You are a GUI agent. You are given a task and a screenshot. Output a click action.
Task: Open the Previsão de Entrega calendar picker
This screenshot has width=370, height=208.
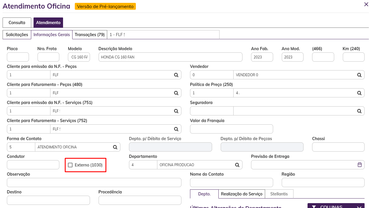click(x=360, y=165)
